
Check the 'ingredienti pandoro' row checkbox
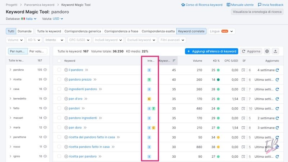point(59,89)
